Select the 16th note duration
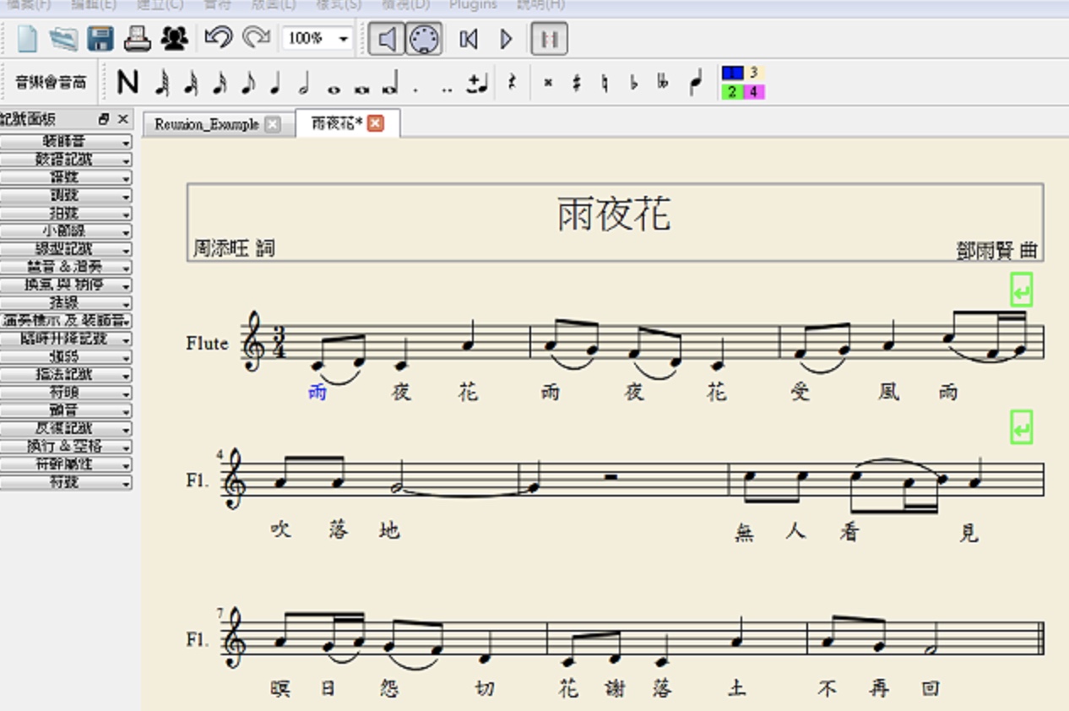The width and height of the screenshot is (1069, 711). (219, 83)
